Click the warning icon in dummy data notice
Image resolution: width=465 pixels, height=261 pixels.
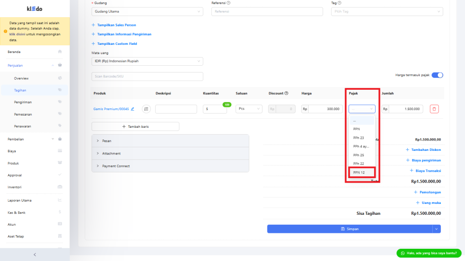coord(5,31)
